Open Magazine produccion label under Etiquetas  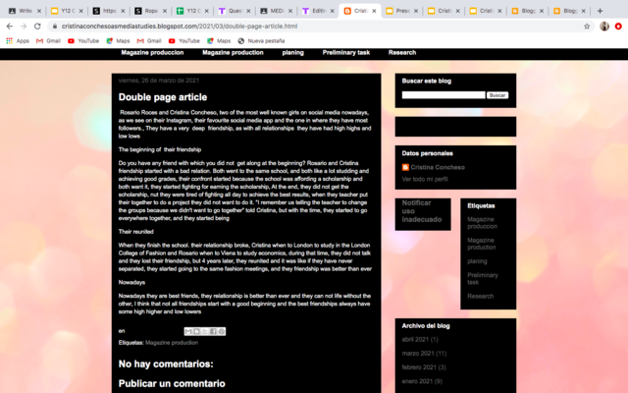pyautogui.click(x=482, y=223)
